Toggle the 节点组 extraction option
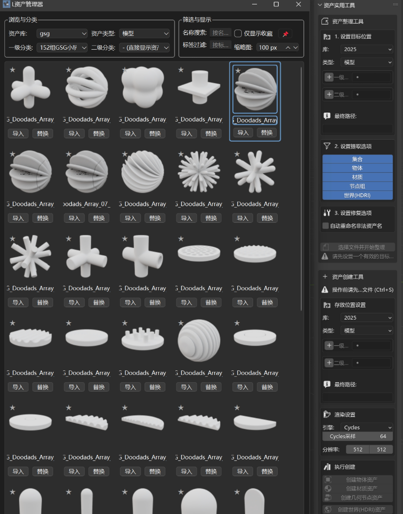Screen dimensions: 403x514 [357, 186]
